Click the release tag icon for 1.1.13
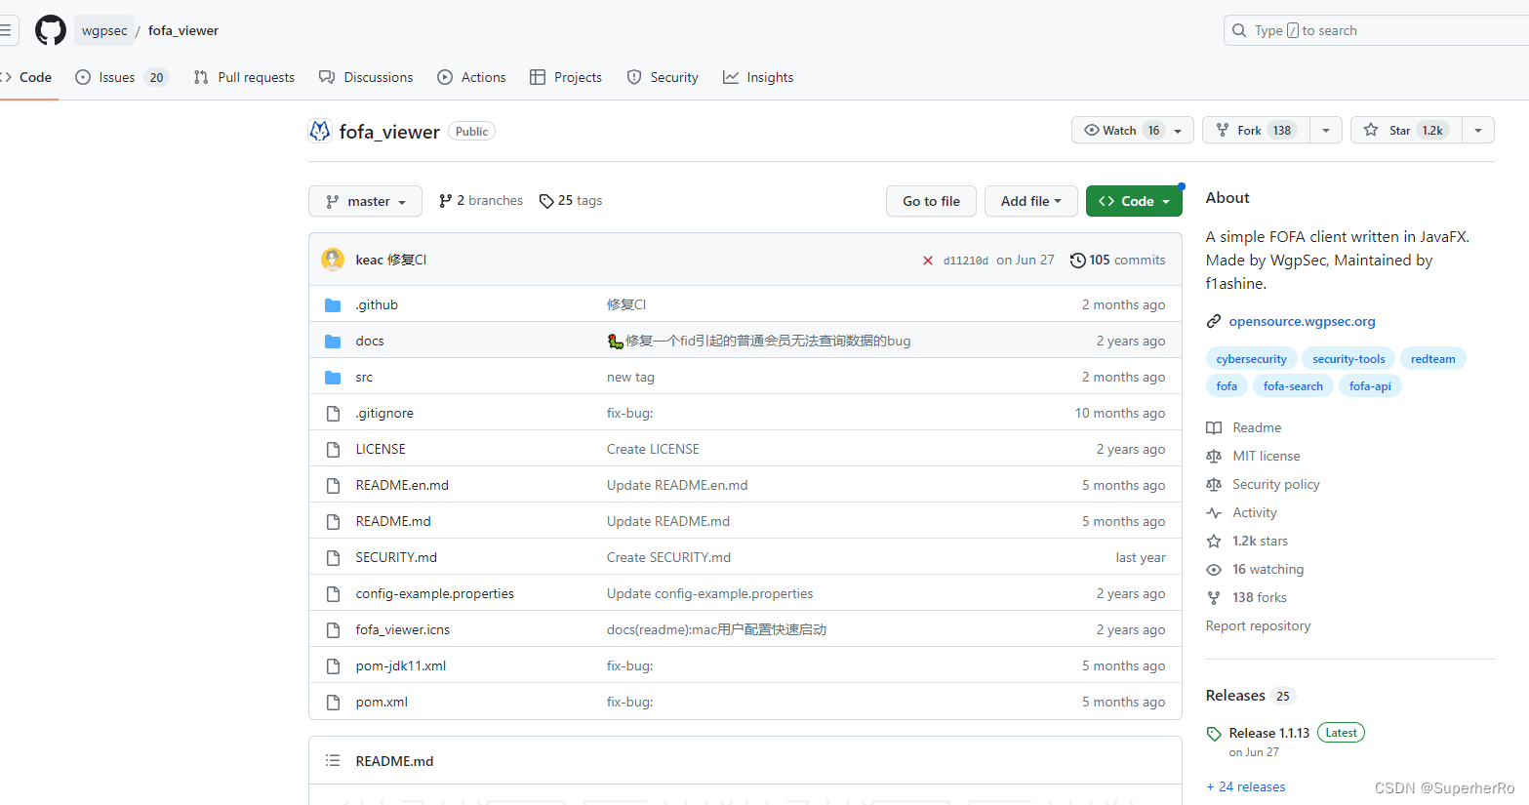Image resolution: width=1529 pixels, height=805 pixels. pyautogui.click(x=1214, y=734)
